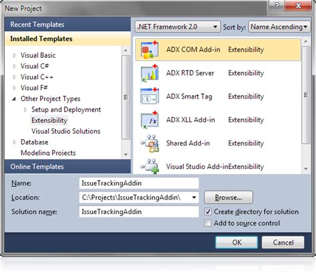Open the dialog help question mark button
This screenshot has height=274, width=316.
point(277,5)
